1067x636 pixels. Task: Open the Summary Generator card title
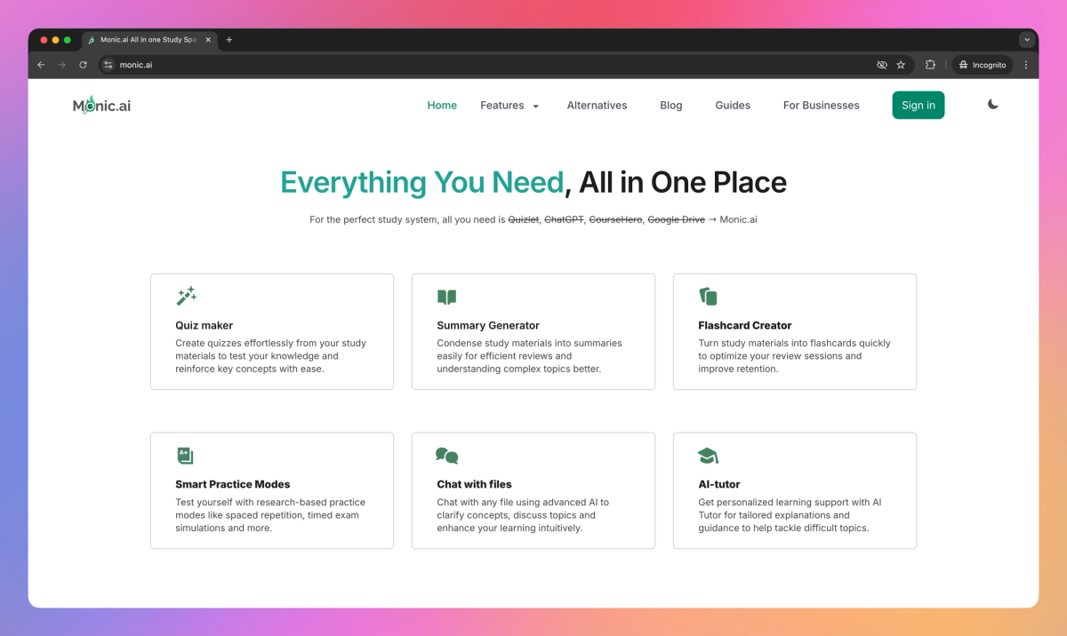pos(488,325)
